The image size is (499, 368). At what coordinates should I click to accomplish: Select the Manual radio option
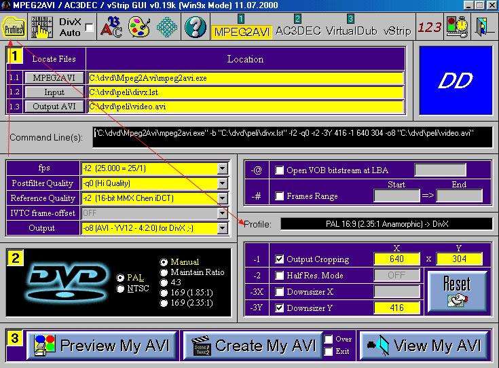click(x=164, y=262)
